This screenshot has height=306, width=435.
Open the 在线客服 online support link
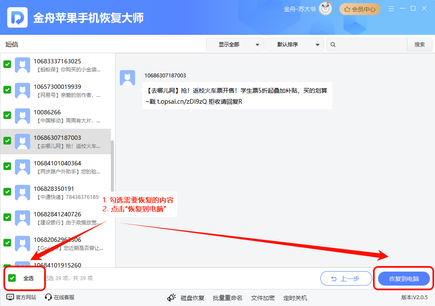tap(64, 297)
